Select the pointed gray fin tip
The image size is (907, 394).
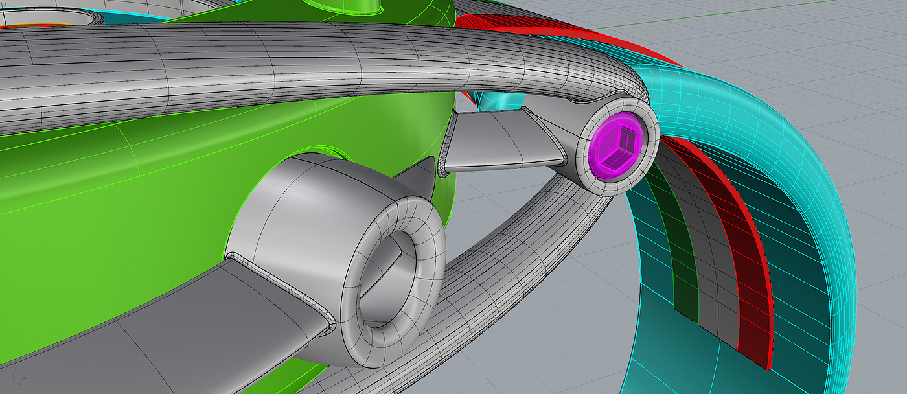[x=426, y=170]
